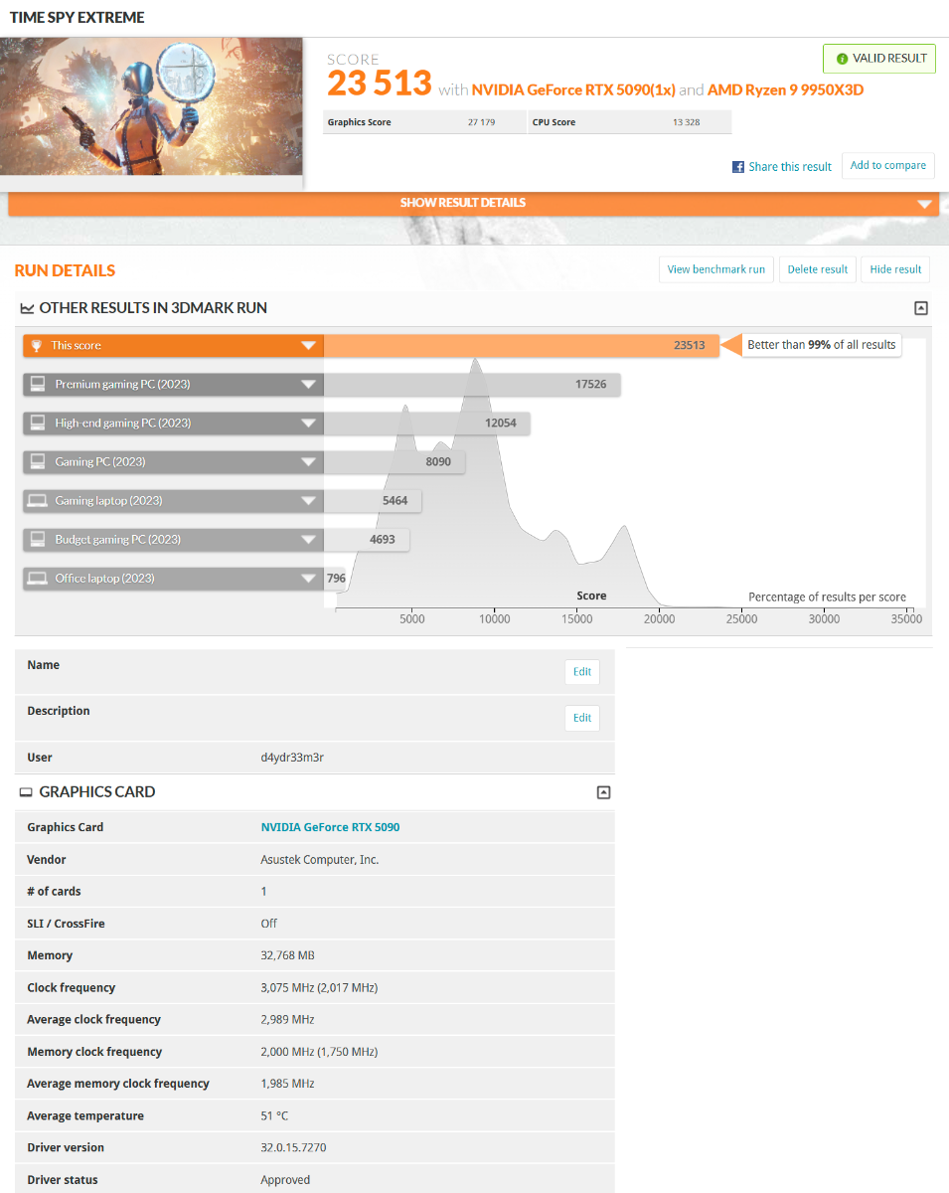
Task: Click the trophy icon in This score row
Action: pyautogui.click(x=37, y=345)
